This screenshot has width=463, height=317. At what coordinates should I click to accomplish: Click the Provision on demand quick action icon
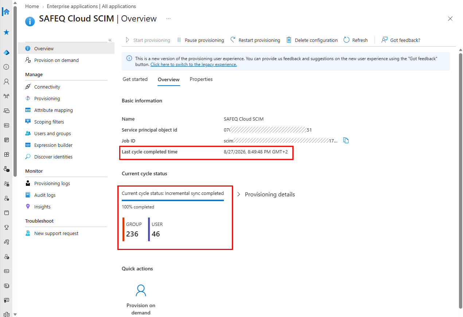coord(141,290)
